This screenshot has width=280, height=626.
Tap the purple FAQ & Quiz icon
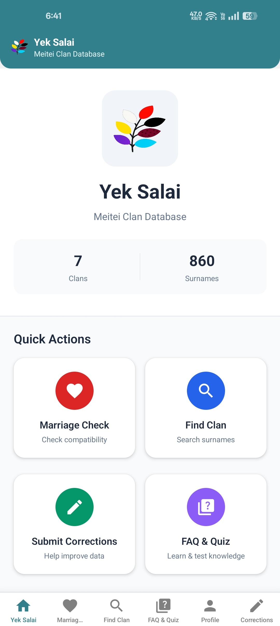click(x=206, y=507)
